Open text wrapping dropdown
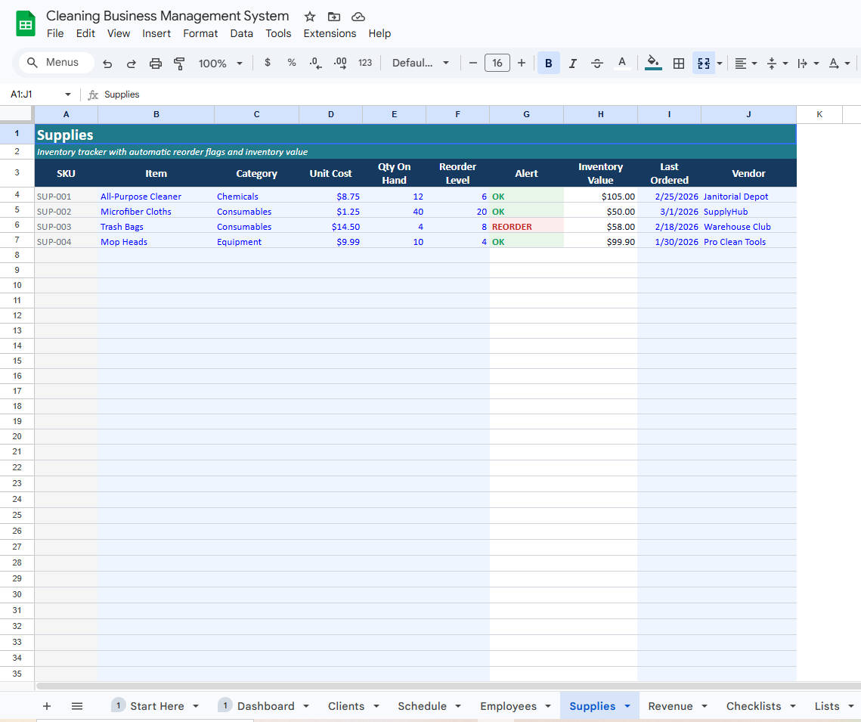Image resolution: width=861 pixels, height=722 pixels. [808, 64]
